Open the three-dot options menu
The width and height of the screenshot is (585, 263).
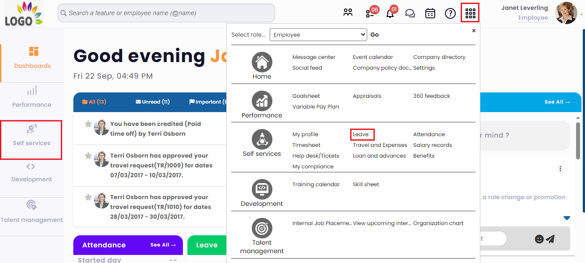coord(560,169)
